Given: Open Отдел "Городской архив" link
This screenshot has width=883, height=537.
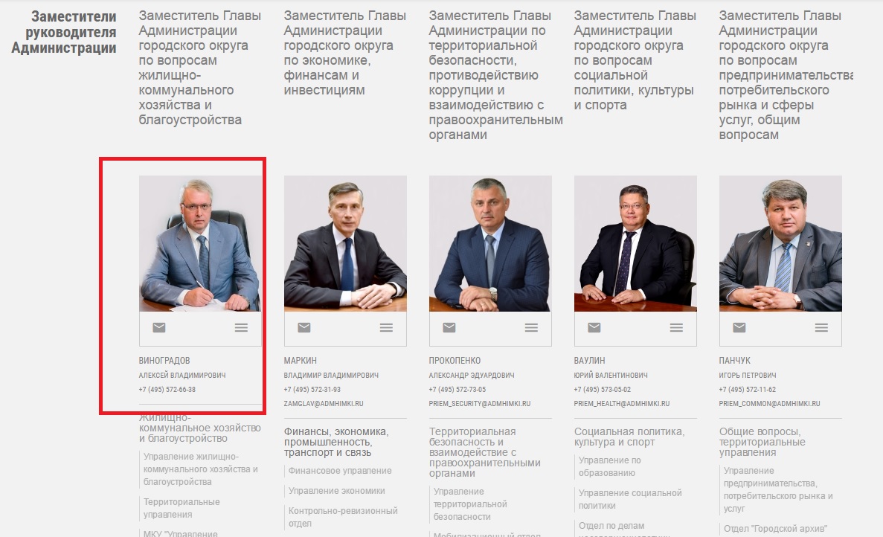Looking at the screenshot, I should [775, 529].
